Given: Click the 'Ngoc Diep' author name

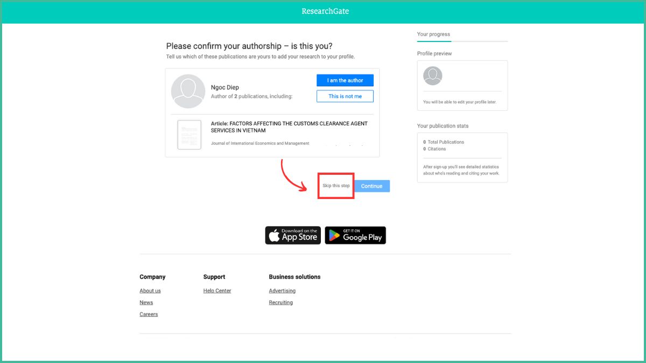Looking at the screenshot, I should tap(225, 88).
